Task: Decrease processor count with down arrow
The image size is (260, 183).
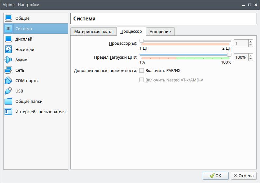Action: coord(251,45)
